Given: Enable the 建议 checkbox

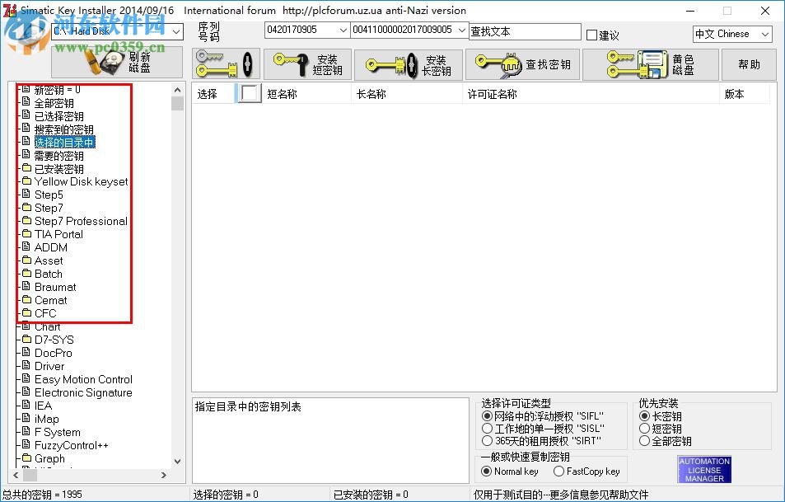Looking at the screenshot, I should pos(591,33).
